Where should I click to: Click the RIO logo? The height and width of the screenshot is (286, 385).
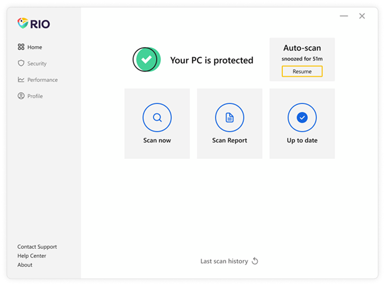point(33,23)
